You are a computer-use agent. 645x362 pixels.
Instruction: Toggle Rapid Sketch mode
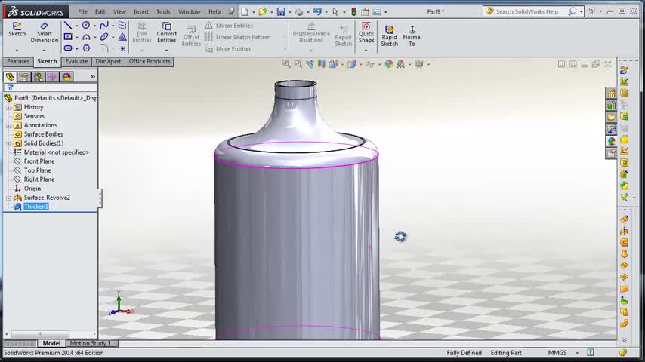389,35
